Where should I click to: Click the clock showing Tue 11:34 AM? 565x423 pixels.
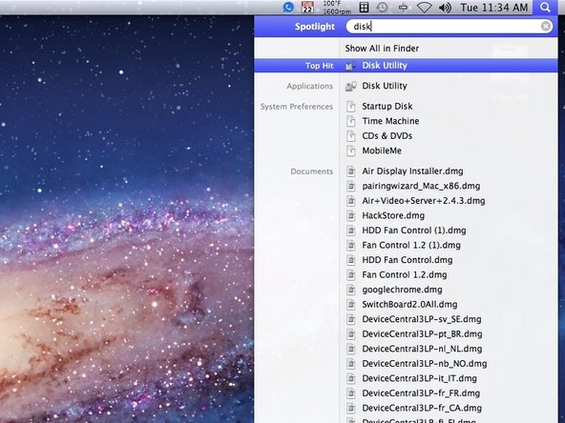[x=494, y=8]
